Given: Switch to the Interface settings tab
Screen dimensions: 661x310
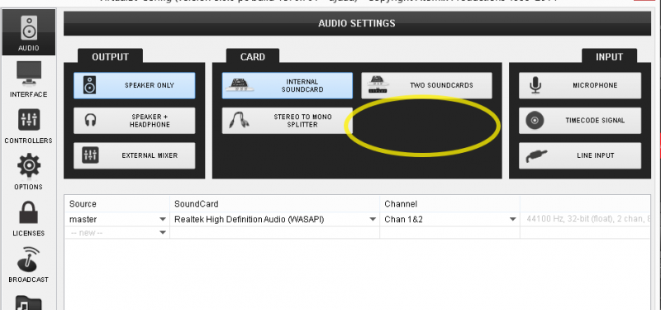Looking at the screenshot, I should point(29,79).
